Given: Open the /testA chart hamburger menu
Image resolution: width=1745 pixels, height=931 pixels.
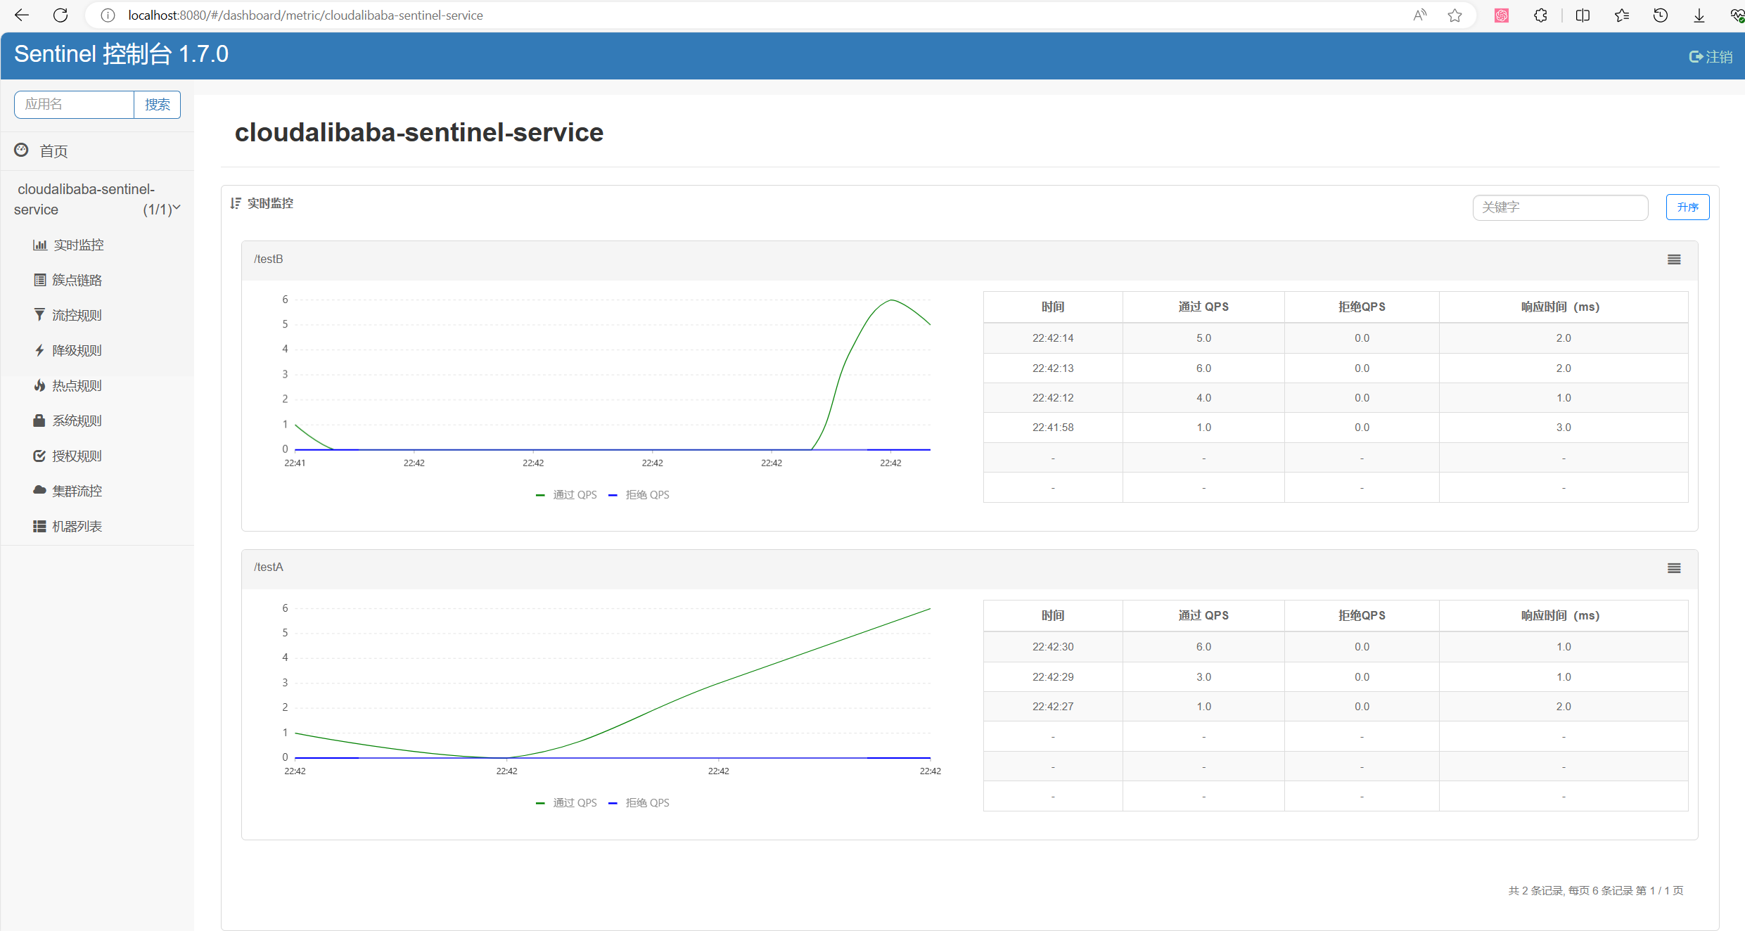Looking at the screenshot, I should coord(1674,568).
